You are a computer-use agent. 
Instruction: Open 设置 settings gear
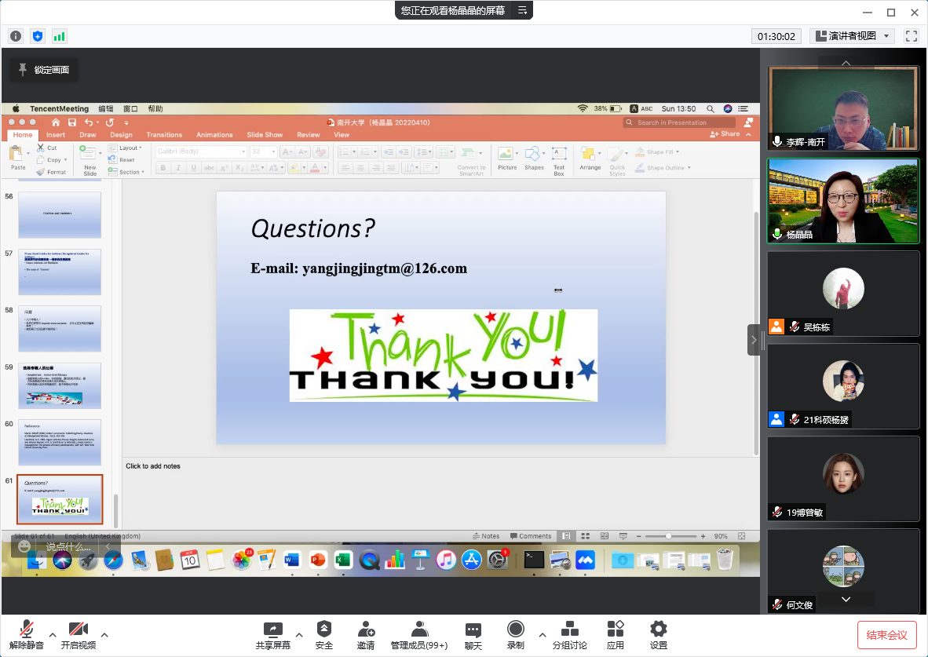coord(658,635)
